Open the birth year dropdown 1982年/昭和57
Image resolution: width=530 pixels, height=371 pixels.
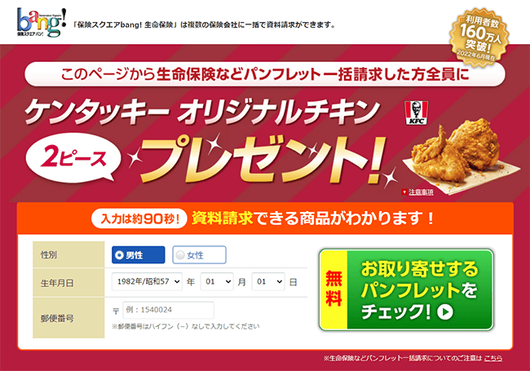tap(147, 281)
